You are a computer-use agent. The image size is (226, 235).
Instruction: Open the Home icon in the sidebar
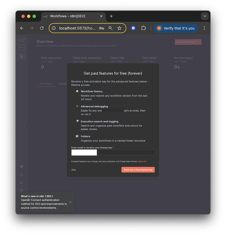tap(21, 56)
